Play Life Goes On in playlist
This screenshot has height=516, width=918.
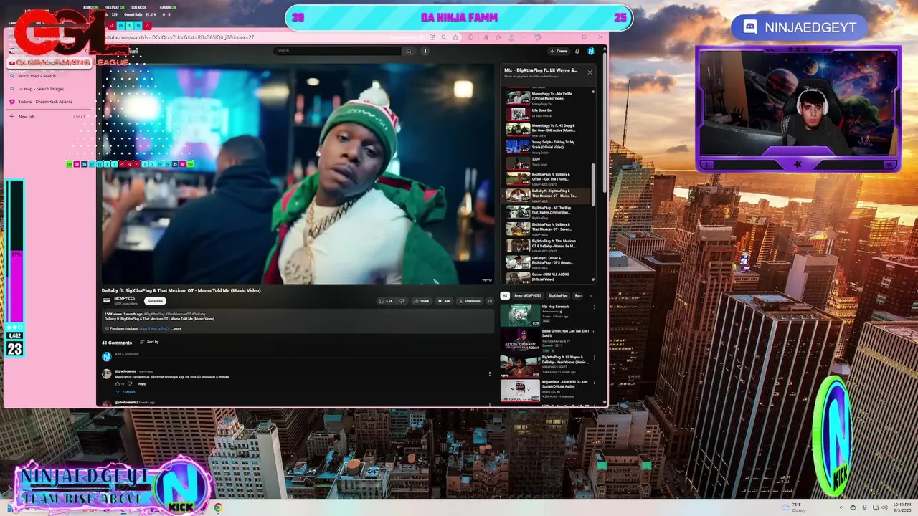click(x=549, y=113)
